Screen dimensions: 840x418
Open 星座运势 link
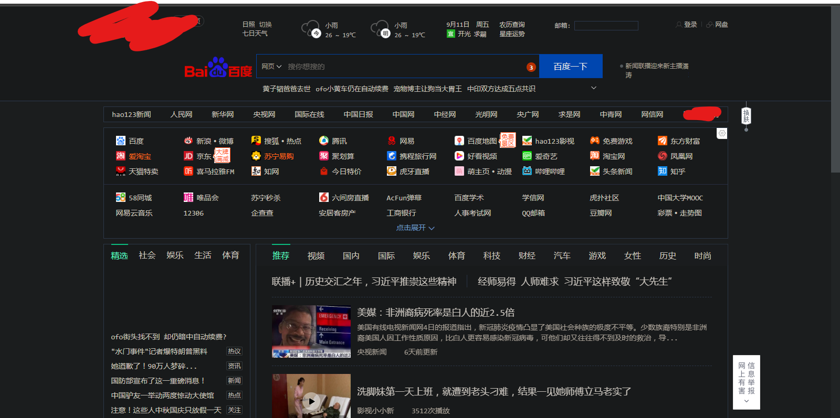pyautogui.click(x=512, y=34)
